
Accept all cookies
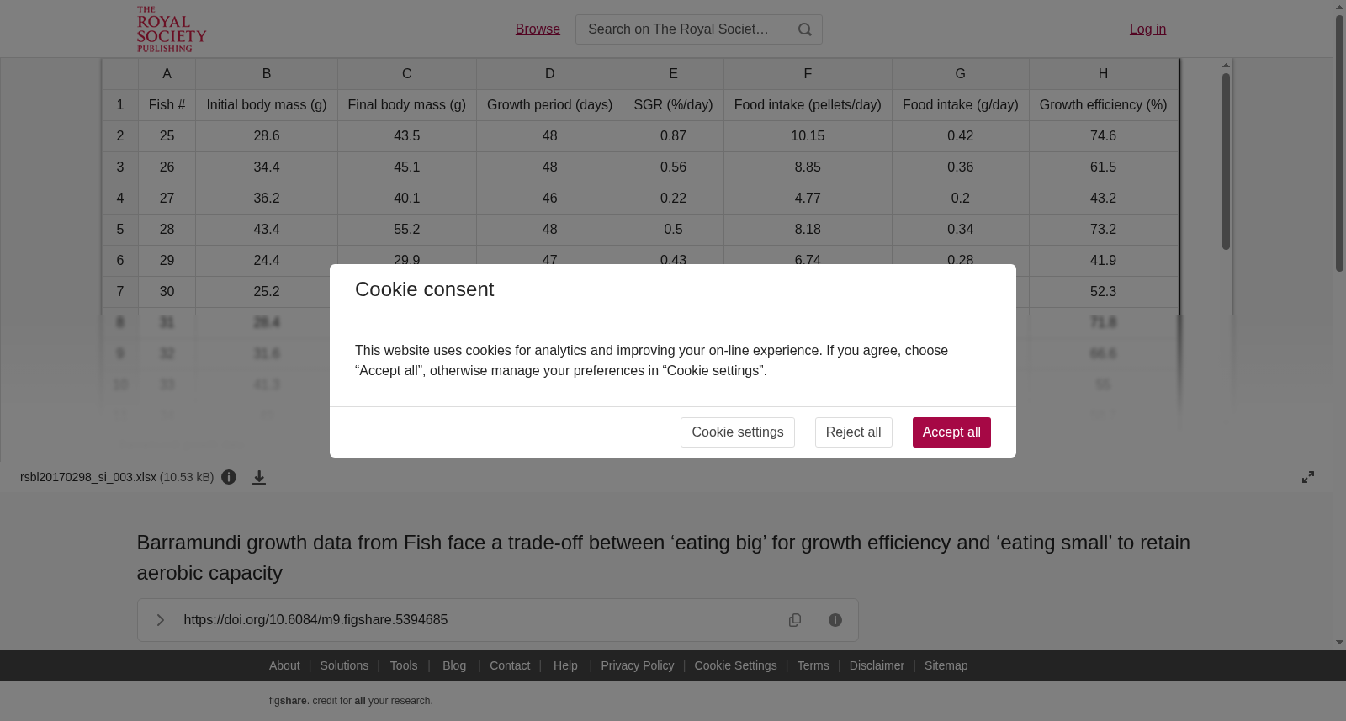coord(951,432)
